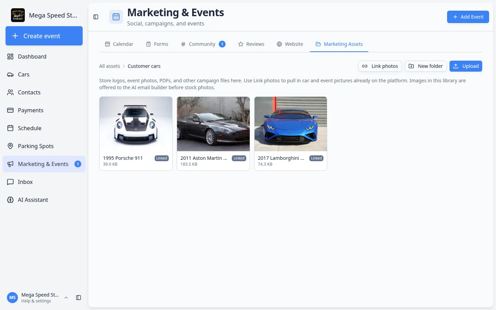The image size is (496, 310).
Task: Open the 2017 Lamborghini photo thumbnail
Action: 291,124
